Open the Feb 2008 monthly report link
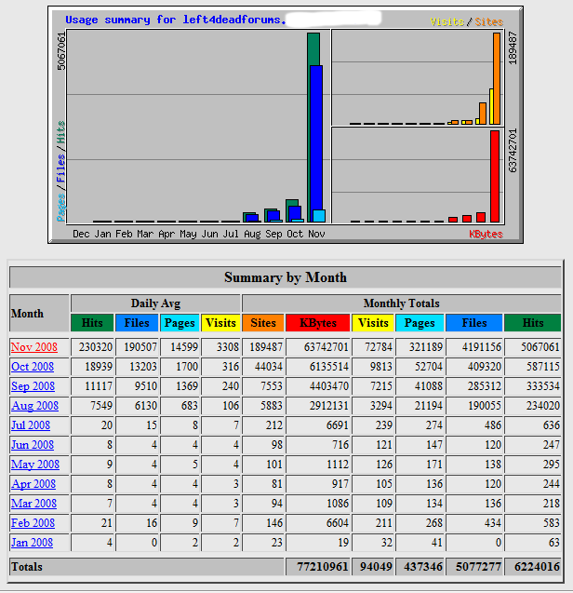The width and height of the screenshot is (573, 593). click(x=33, y=523)
